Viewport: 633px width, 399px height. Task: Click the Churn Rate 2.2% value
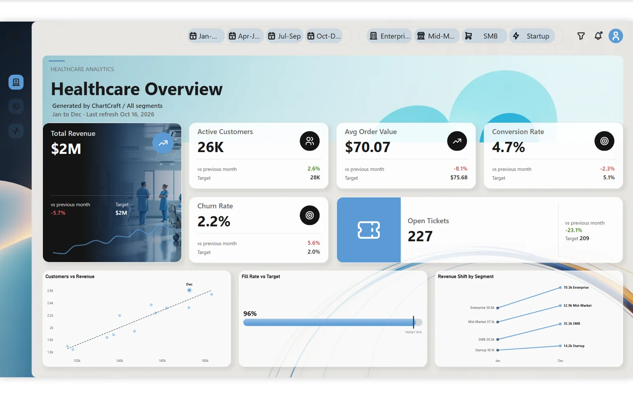(x=214, y=221)
